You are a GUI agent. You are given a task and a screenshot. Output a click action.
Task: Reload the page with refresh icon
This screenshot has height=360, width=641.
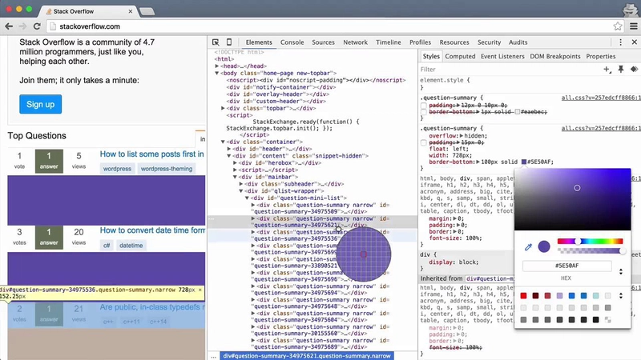point(37,26)
